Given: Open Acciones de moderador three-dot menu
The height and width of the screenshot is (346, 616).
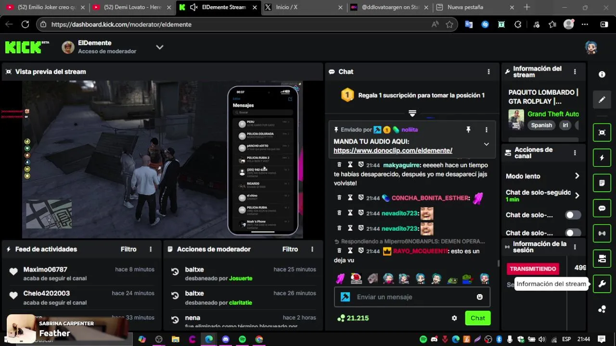Looking at the screenshot, I should pyautogui.click(x=312, y=249).
